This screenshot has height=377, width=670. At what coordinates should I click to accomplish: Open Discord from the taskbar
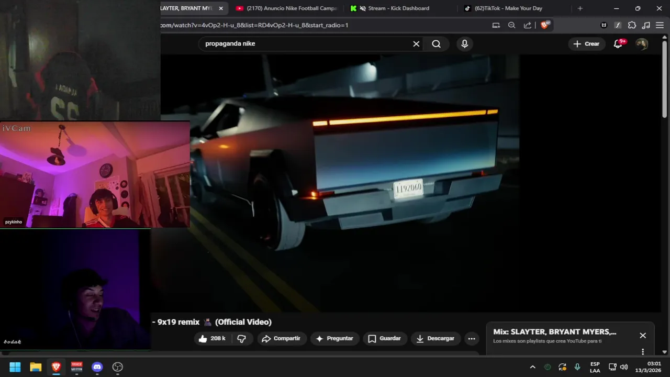tap(97, 367)
